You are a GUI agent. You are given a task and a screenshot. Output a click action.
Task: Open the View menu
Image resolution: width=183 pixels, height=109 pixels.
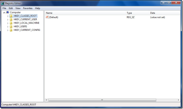[x=18, y=8]
